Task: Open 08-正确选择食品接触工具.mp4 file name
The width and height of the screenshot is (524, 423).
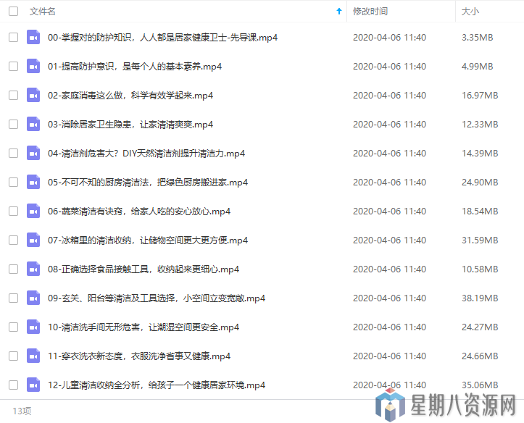Action: (x=144, y=269)
